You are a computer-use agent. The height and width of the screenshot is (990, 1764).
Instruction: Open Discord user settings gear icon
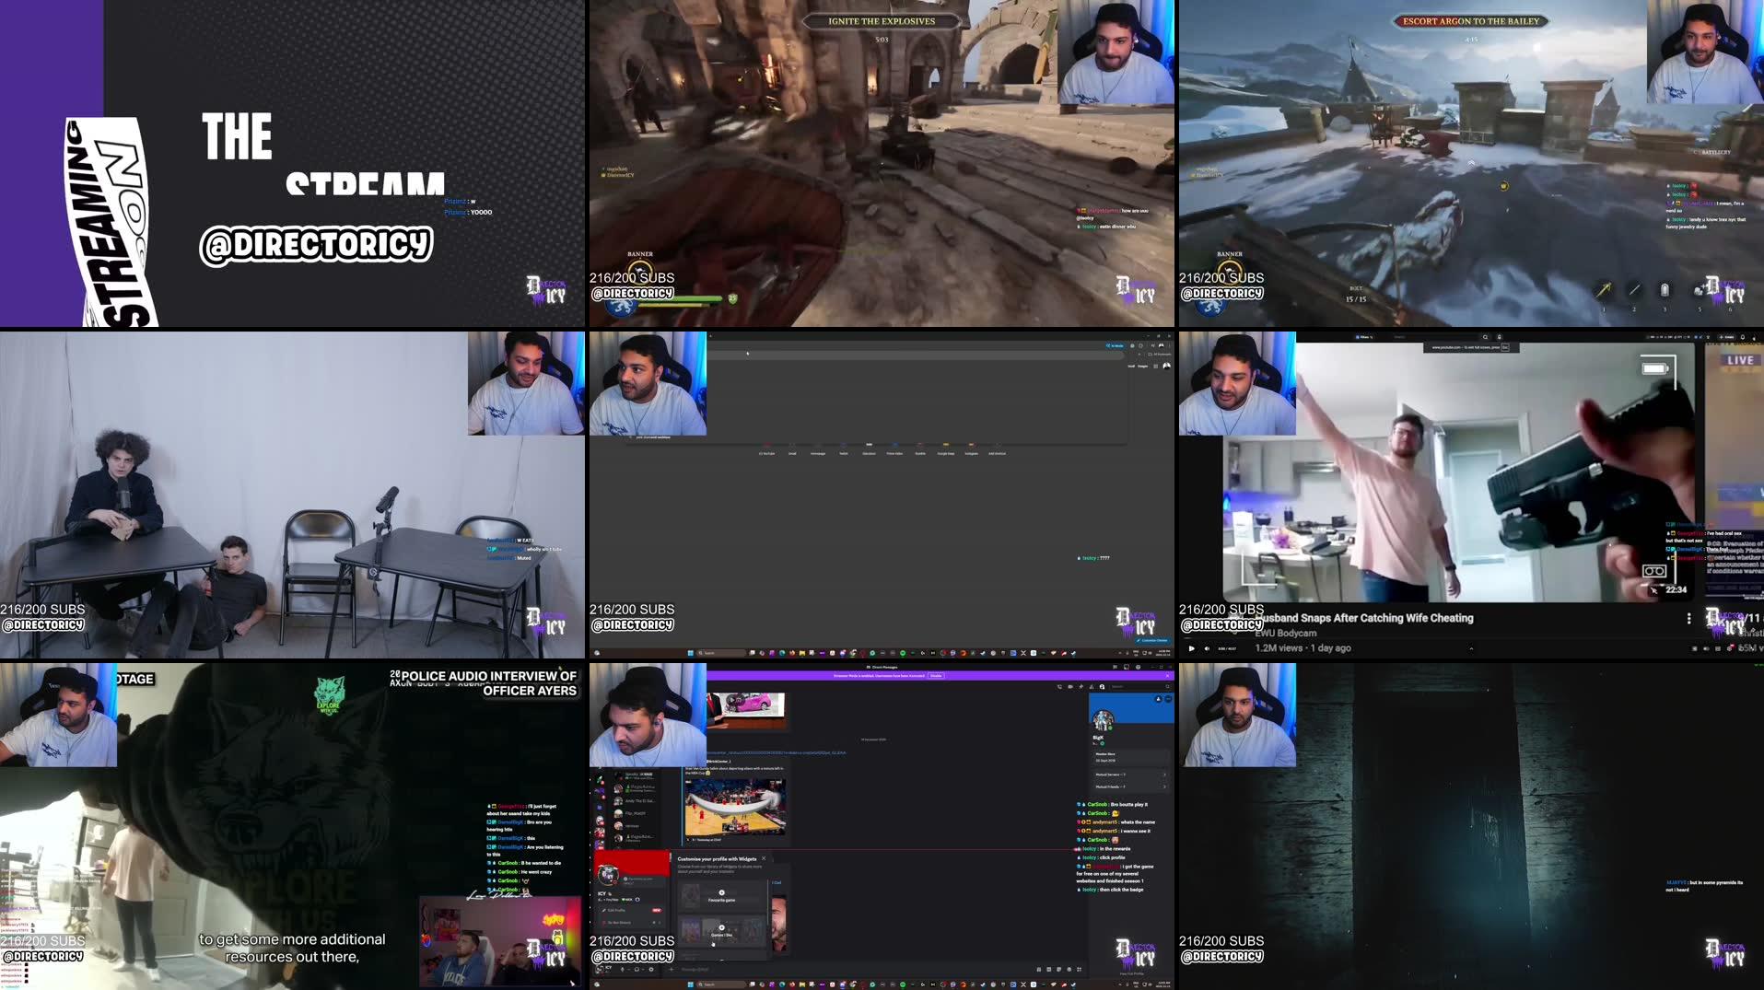pyautogui.click(x=649, y=970)
